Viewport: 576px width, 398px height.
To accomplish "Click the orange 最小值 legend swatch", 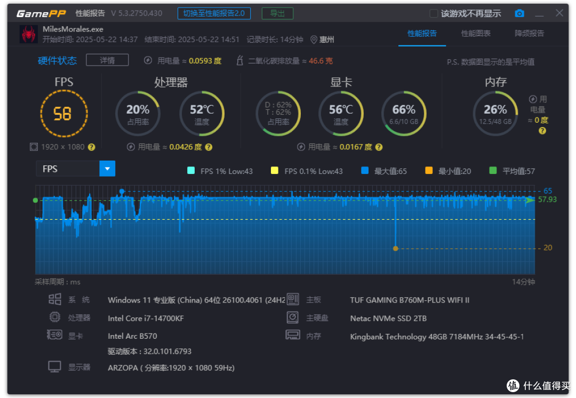I will click(429, 170).
